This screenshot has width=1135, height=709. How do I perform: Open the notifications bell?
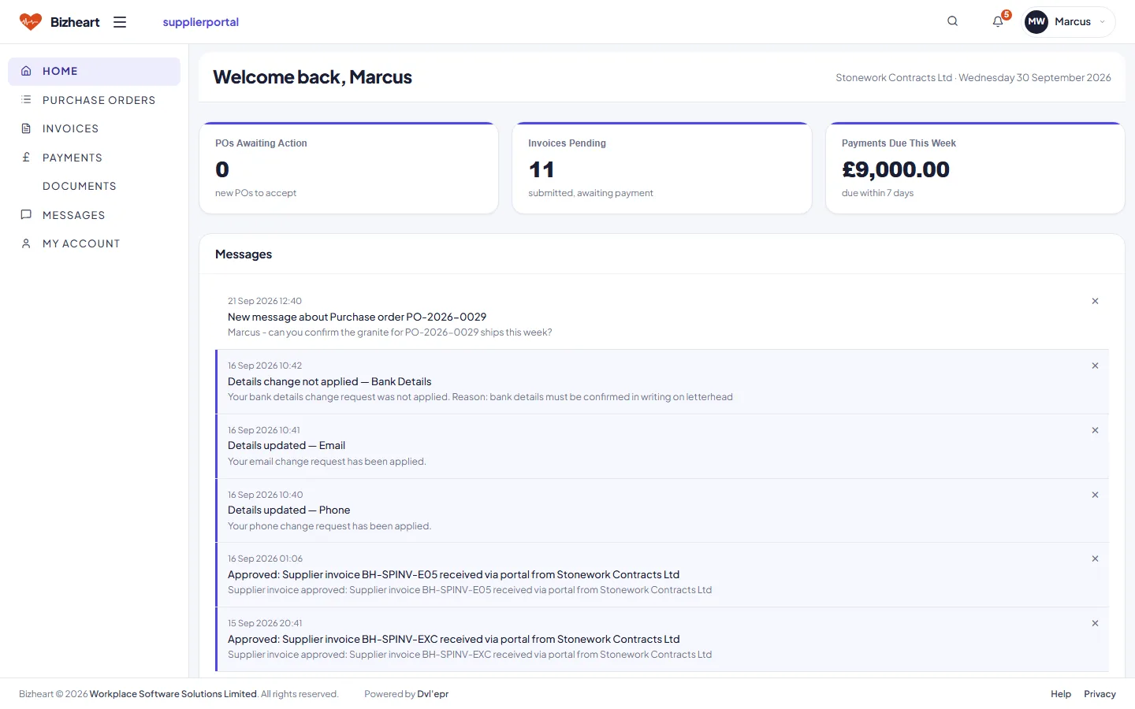click(x=998, y=21)
